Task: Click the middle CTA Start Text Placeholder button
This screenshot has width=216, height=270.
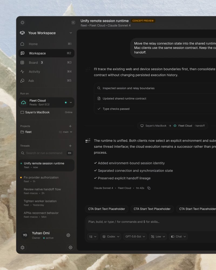Action: coord(152,209)
